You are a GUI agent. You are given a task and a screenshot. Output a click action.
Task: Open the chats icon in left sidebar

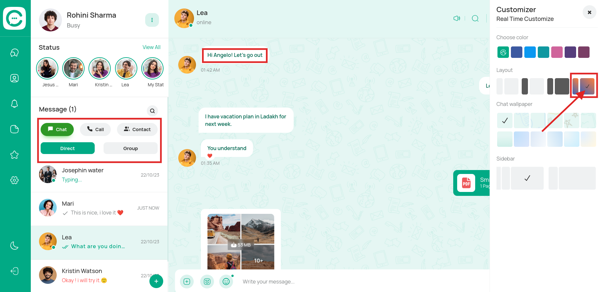point(14,53)
